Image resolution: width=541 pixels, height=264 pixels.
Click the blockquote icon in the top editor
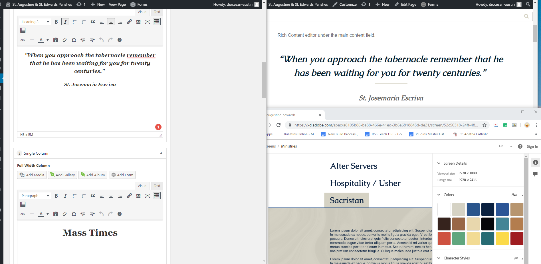tap(93, 22)
